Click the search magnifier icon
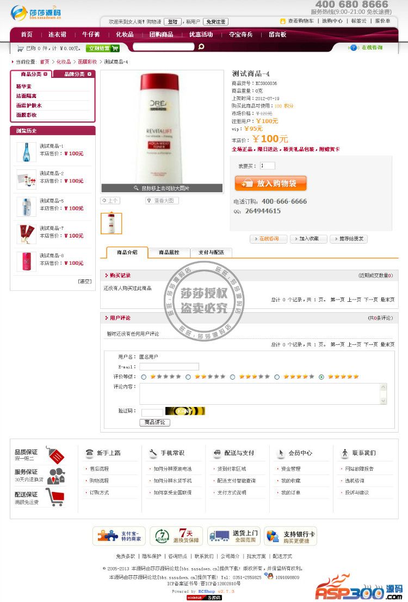The width and height of the screenshot is (408, 602). tap(201, 47)
